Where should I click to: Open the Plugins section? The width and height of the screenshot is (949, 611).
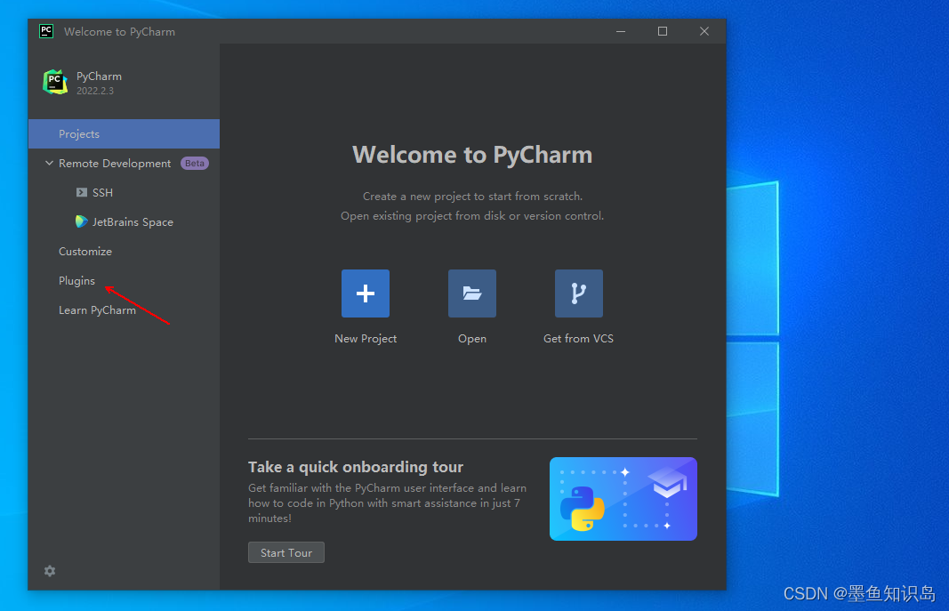coord(76,281)
